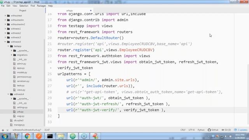Open the Packages menu

pos(41,6)
